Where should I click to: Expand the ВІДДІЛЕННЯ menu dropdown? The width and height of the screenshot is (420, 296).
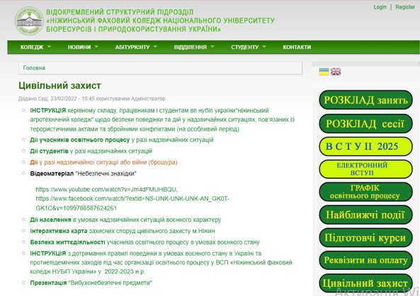[x=194, y=47]
